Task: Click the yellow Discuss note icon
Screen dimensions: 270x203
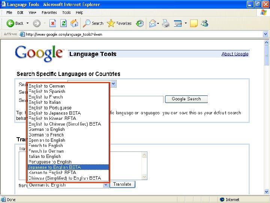Action: [x=194, y=23]
